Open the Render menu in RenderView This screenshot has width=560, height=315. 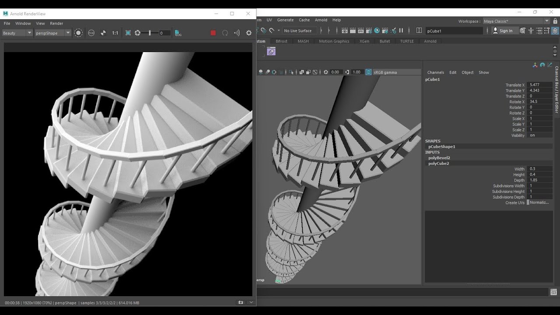click(x=56, y=23)
